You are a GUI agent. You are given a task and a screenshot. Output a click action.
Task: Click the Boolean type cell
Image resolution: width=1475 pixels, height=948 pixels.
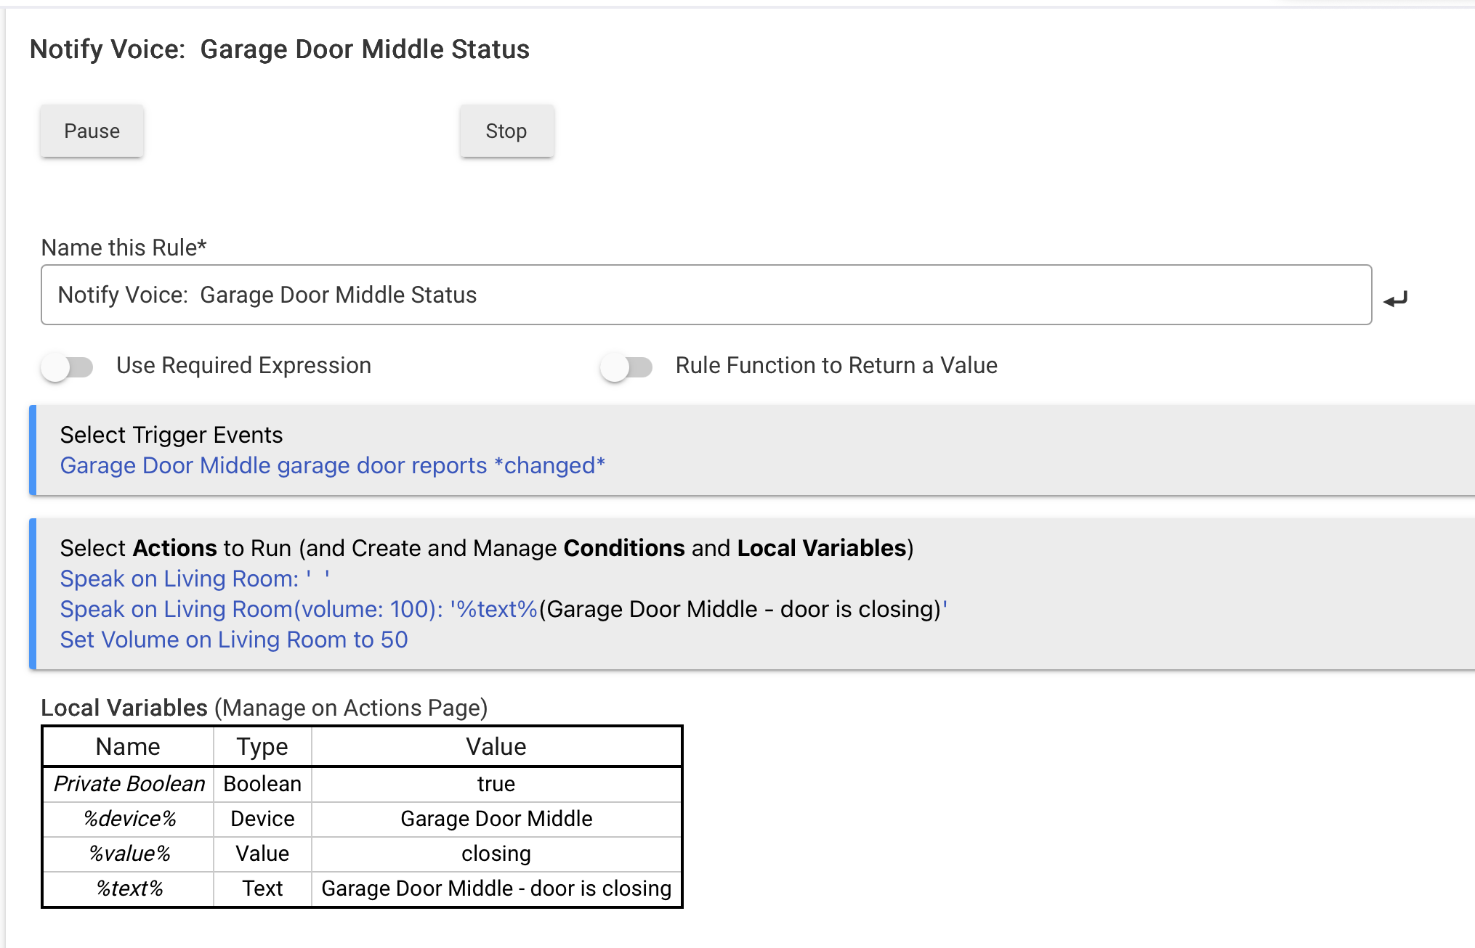[262, 784]
